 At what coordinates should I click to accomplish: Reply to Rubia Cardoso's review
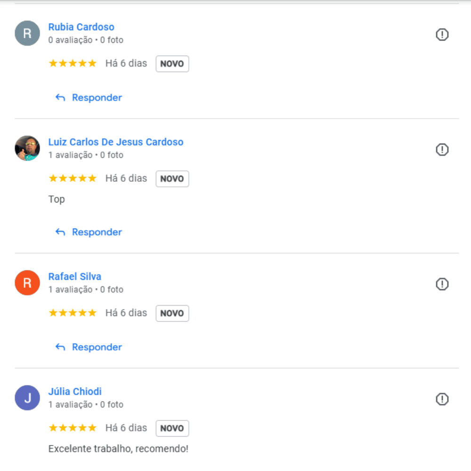point(89,97)
